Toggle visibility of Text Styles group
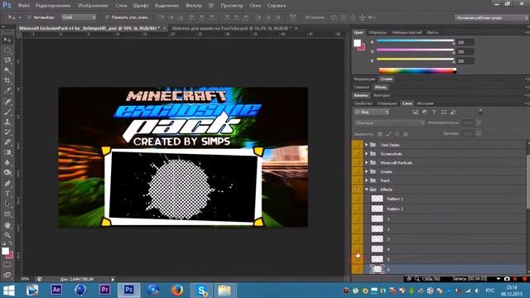The image size is (530, 298). [357, 145]
